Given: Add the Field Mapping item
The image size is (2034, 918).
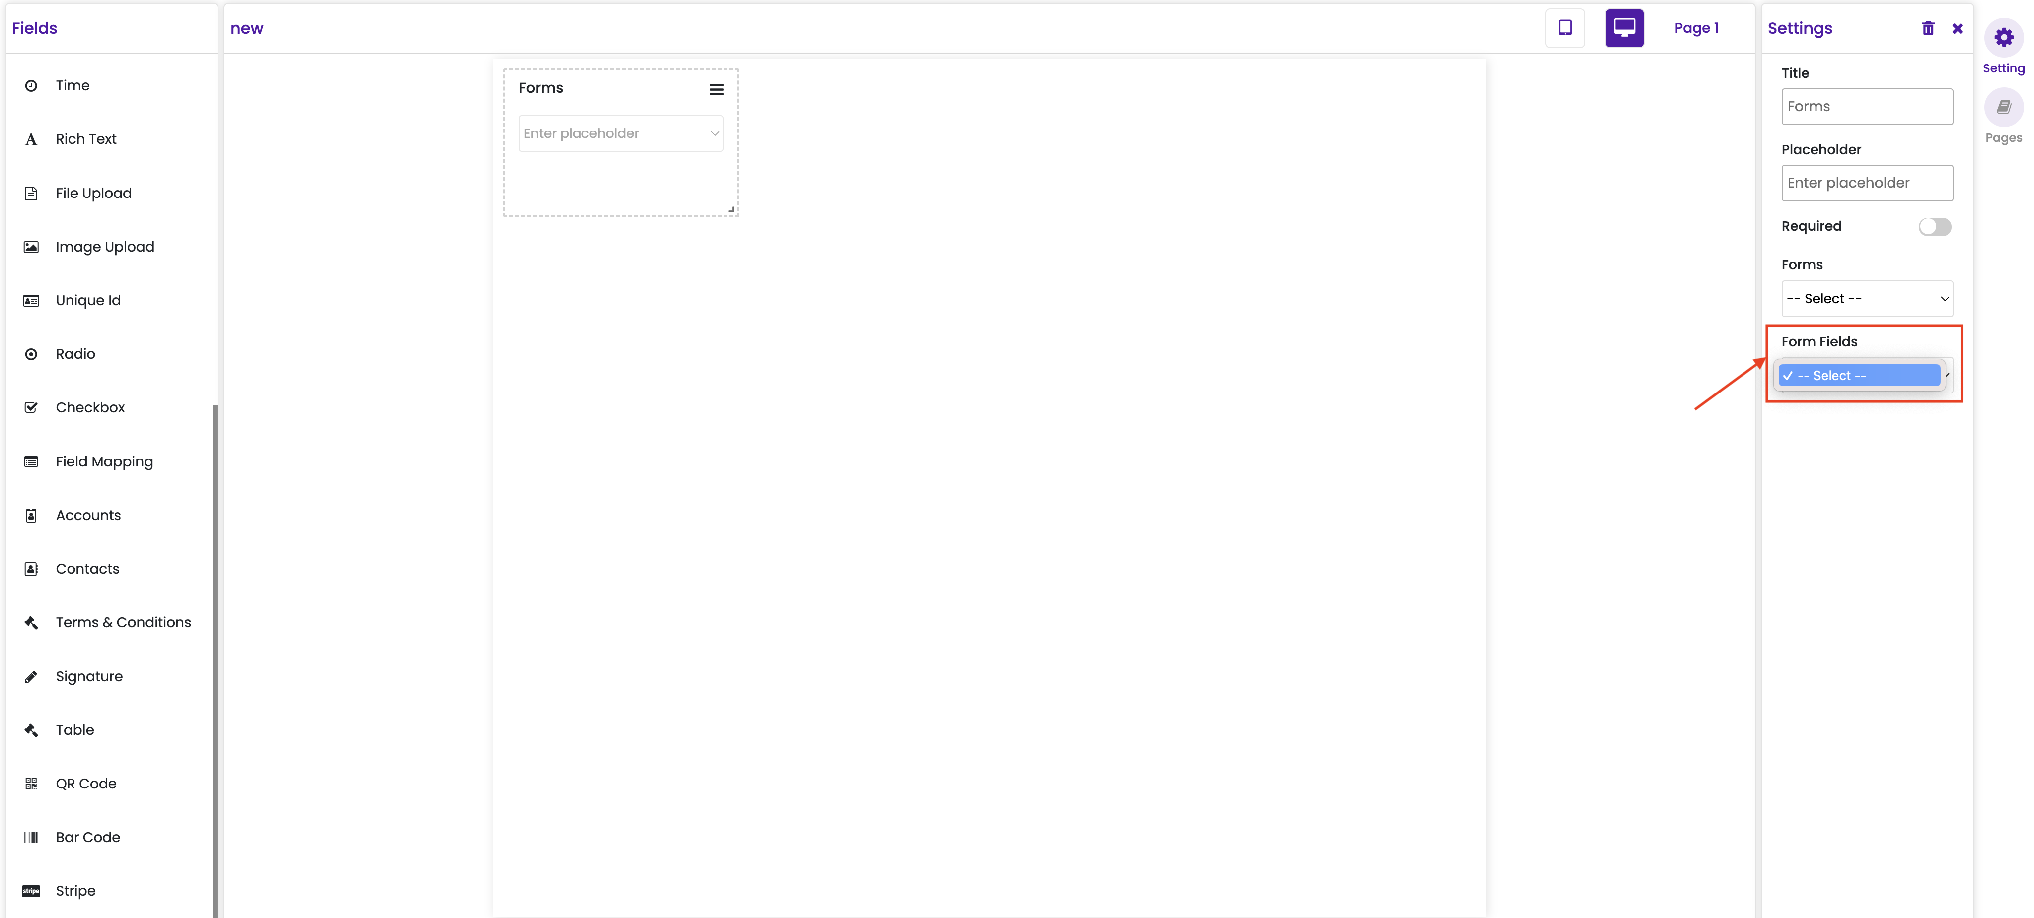Looking at the screenshot, I should click(104, 462).
